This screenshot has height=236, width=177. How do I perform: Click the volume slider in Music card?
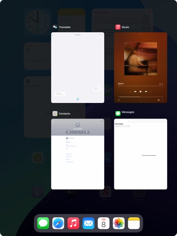click(x=141, y=97)
